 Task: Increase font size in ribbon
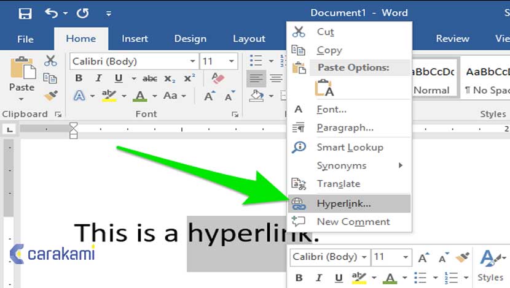[210, 96]
